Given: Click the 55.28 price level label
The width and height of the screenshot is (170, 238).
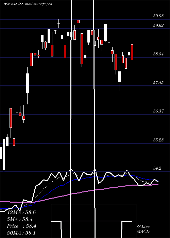Looking at the screenshot, I should click(x=158, y=140).
